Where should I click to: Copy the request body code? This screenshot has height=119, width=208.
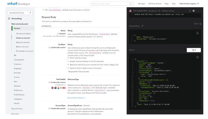[x=197, y=33]
